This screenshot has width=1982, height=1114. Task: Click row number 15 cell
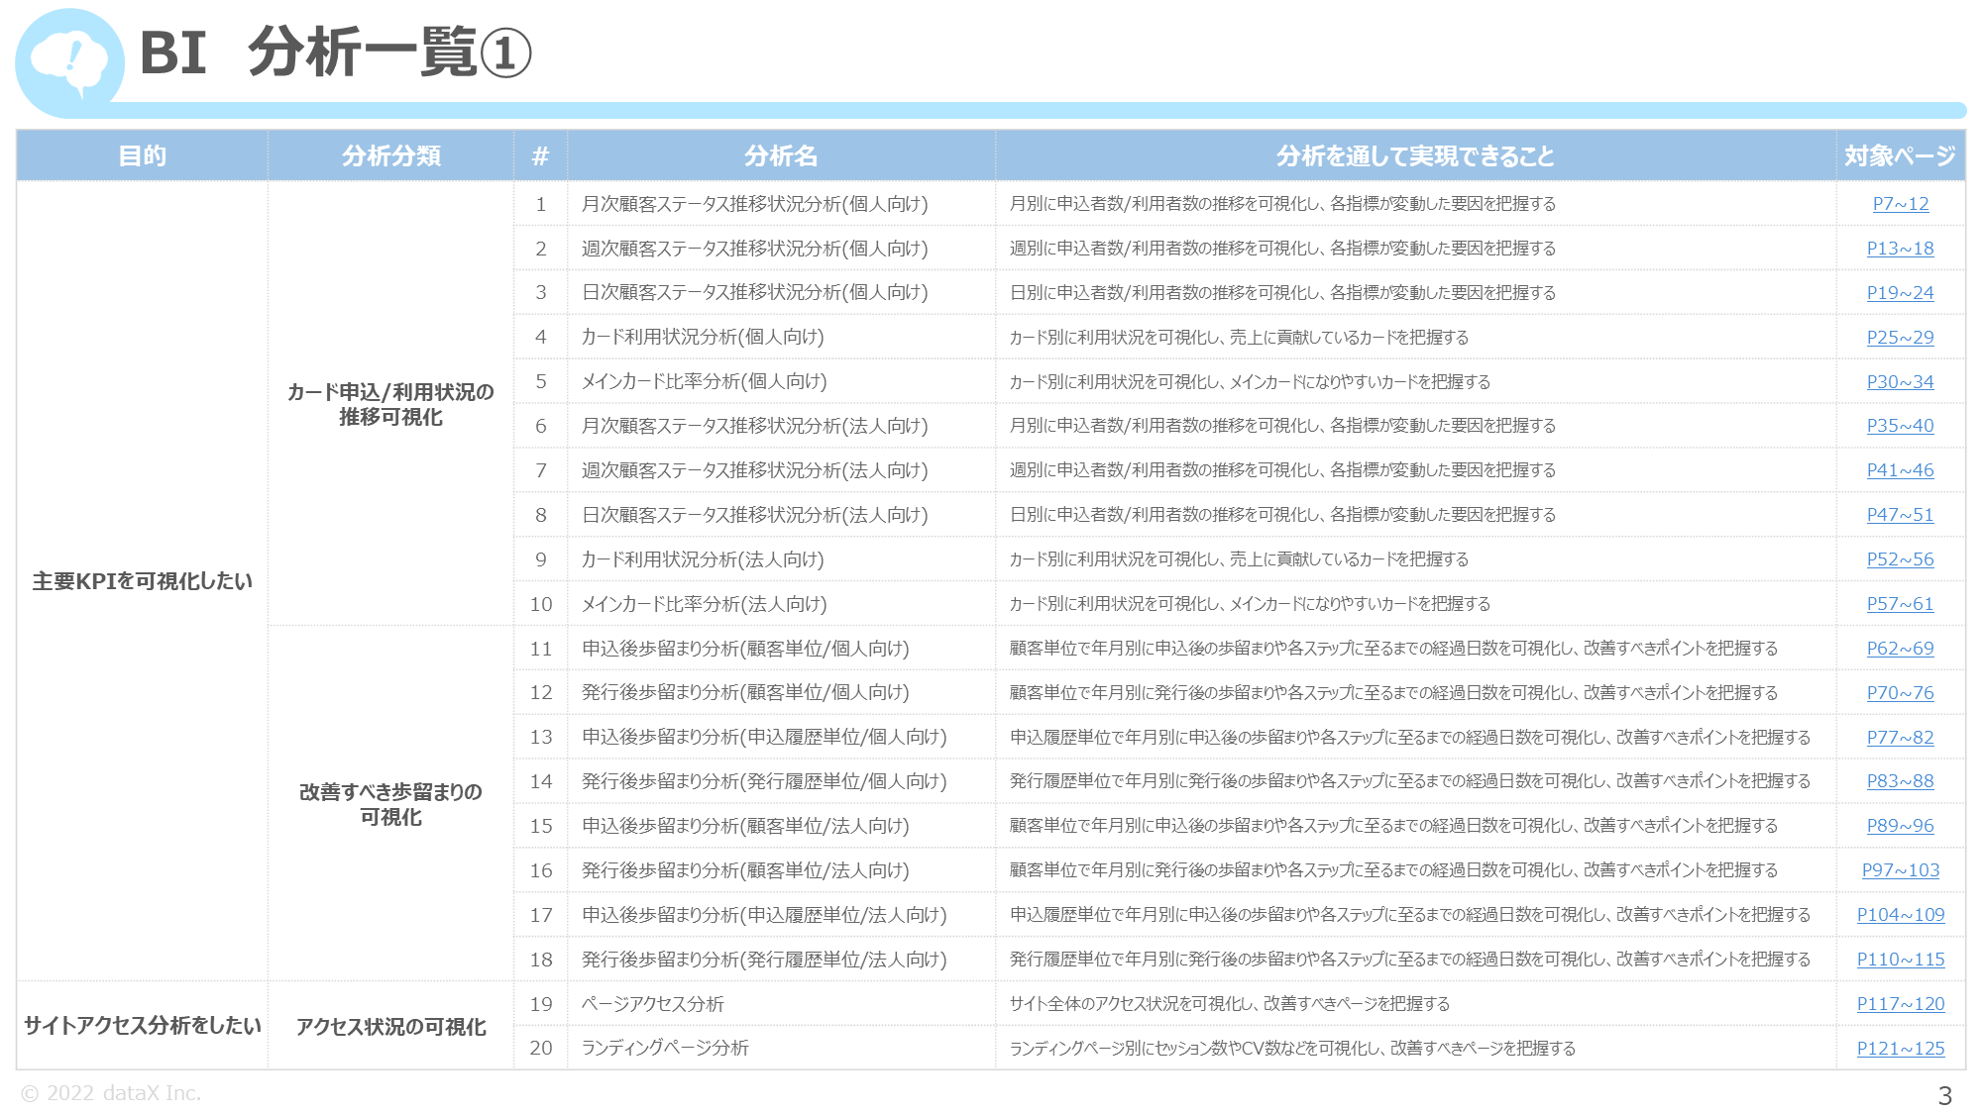click(541, 826)
